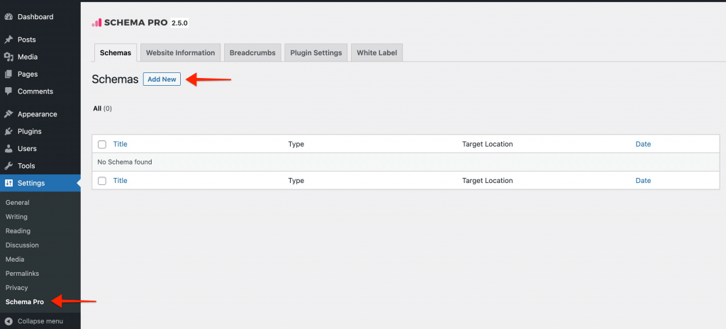Tick select-all checkbox in table header
The image size is (726, 329).
point(102,145)
